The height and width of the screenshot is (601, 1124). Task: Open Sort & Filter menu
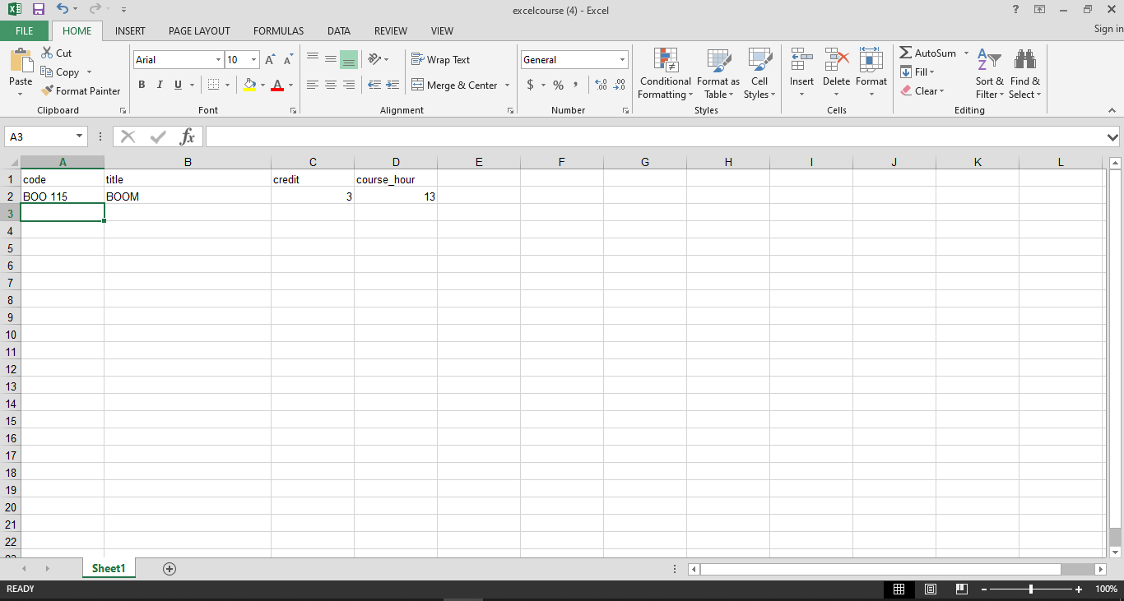point(989,74)
